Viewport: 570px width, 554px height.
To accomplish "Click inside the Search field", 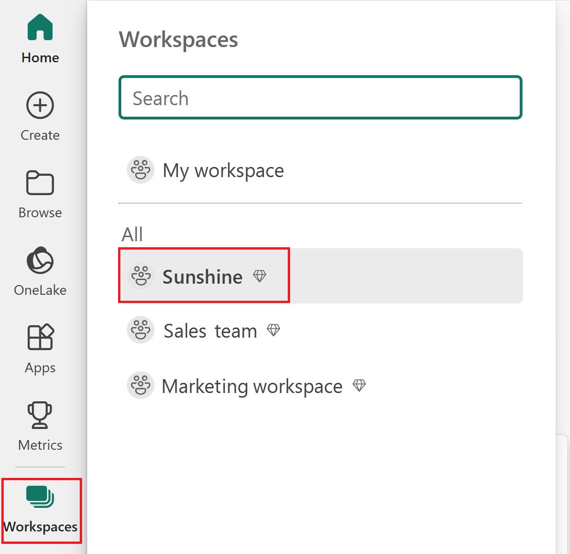I will [x=320, y=97].
